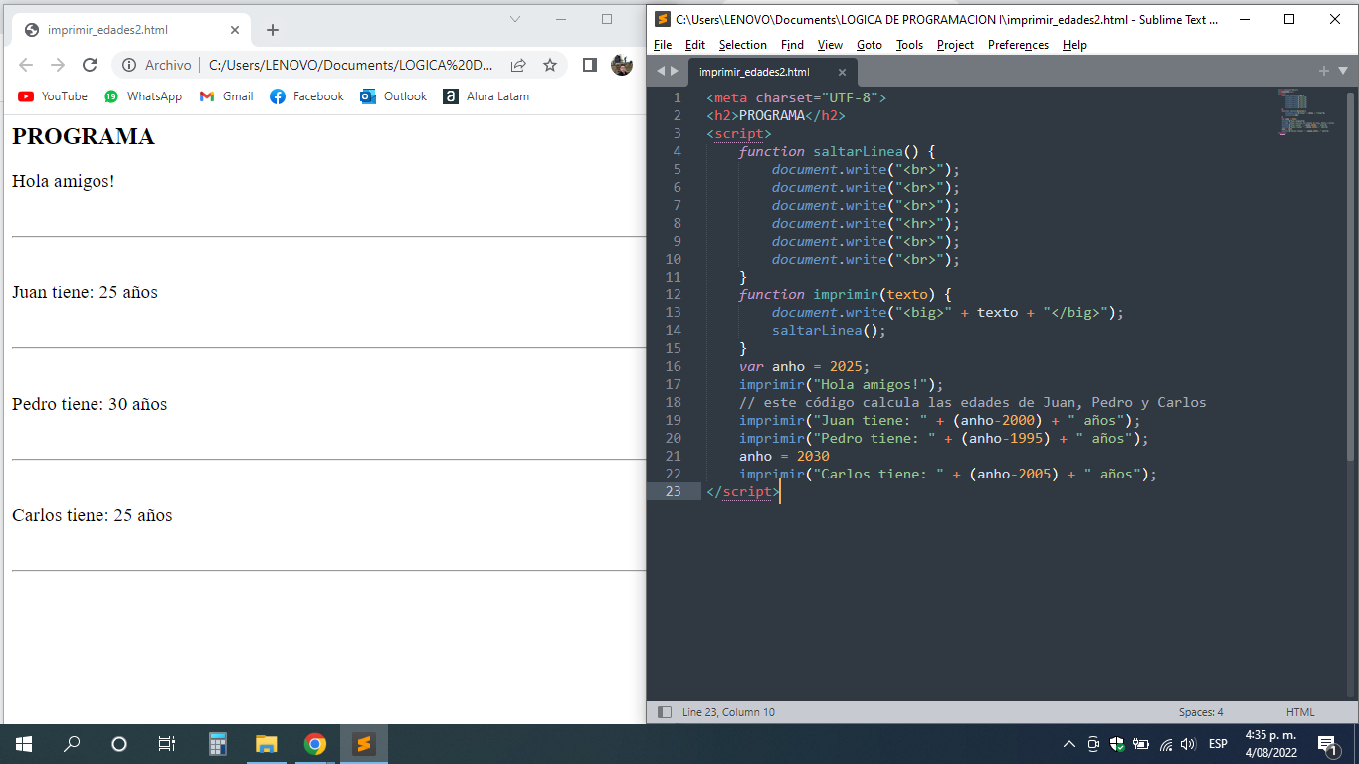Click "Line 23, Column 10" in status bar

(x=728, y=712)
